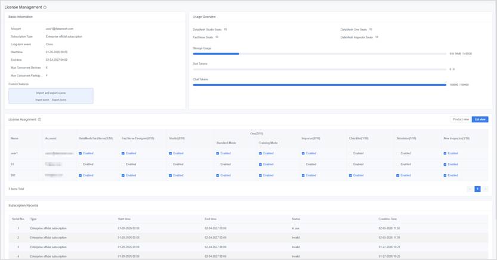Switch to Product view
This screenshot has height=260, width=497.
tap(461, 119)
